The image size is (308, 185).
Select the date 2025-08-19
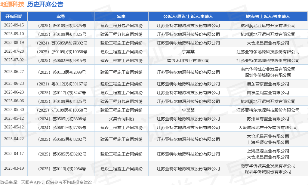point(14,43)
